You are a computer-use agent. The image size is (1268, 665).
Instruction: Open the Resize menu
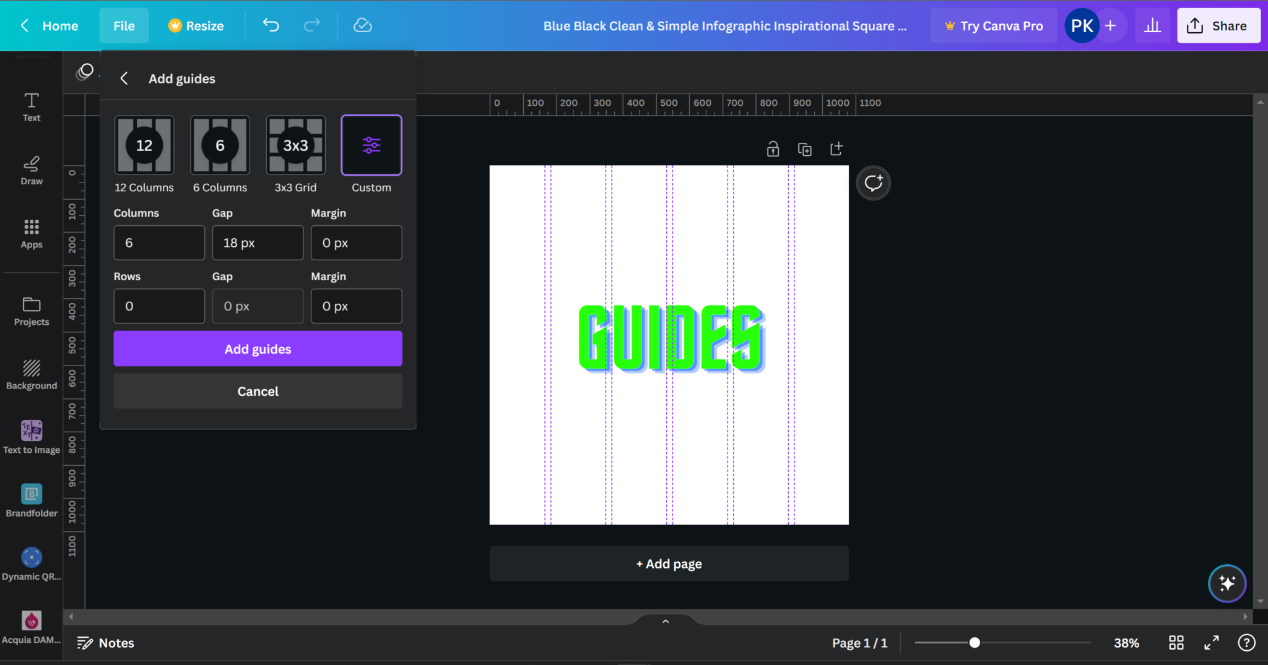click(x=196, y=25)
